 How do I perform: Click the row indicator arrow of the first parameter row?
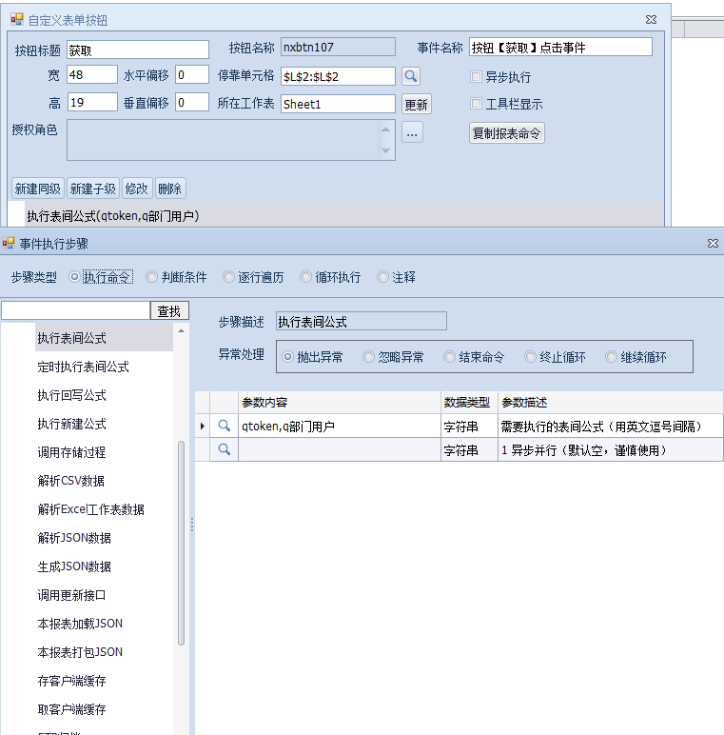click(x=203, y=427)
